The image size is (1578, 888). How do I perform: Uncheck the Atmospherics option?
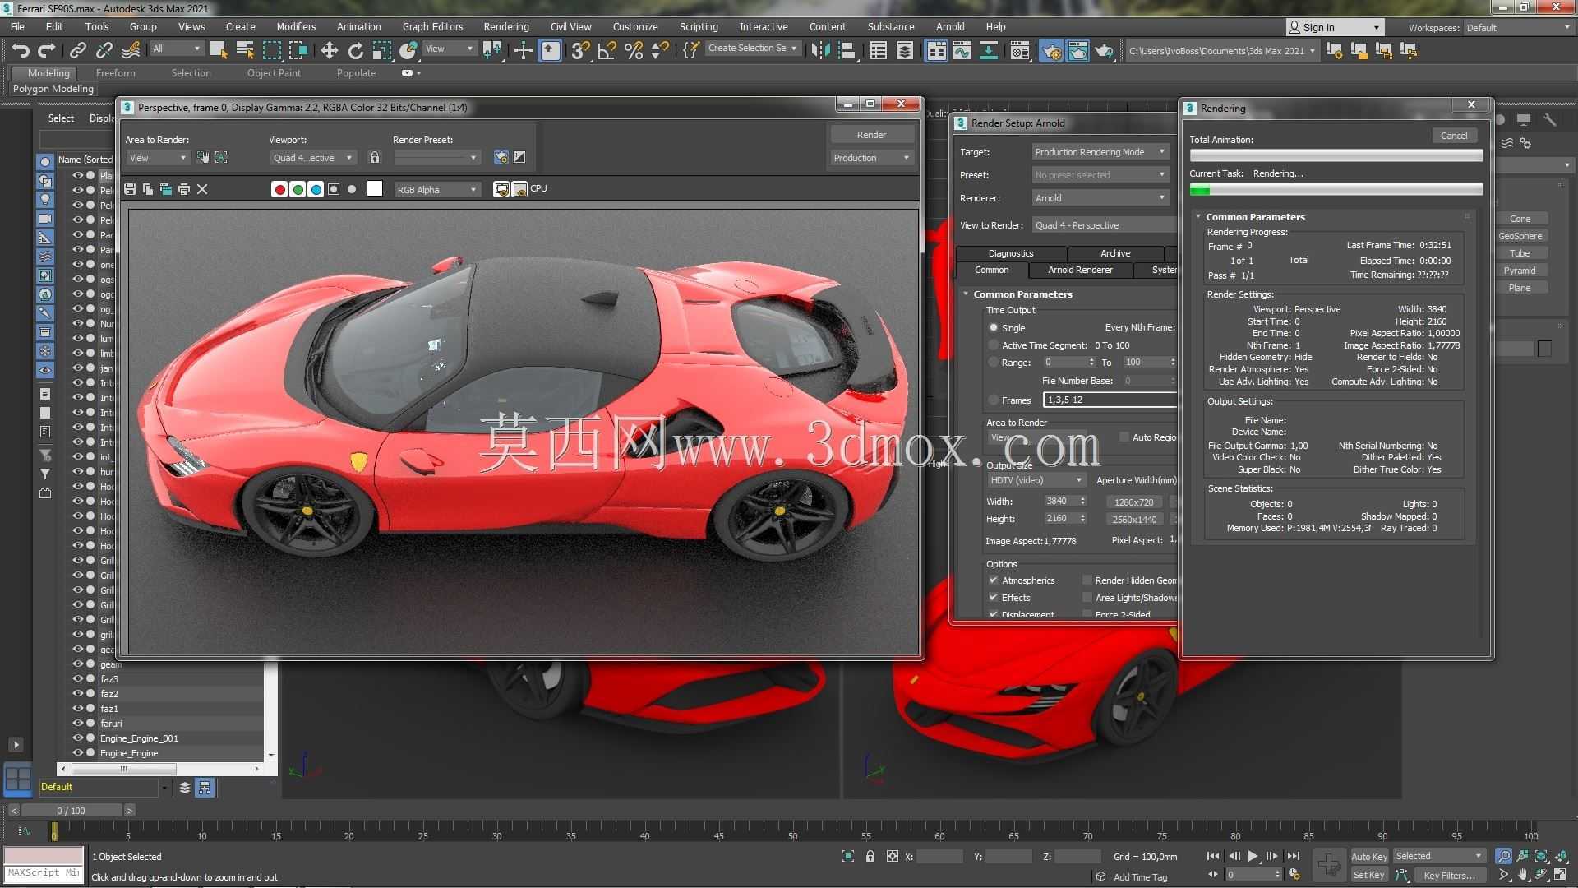[994, 580]
